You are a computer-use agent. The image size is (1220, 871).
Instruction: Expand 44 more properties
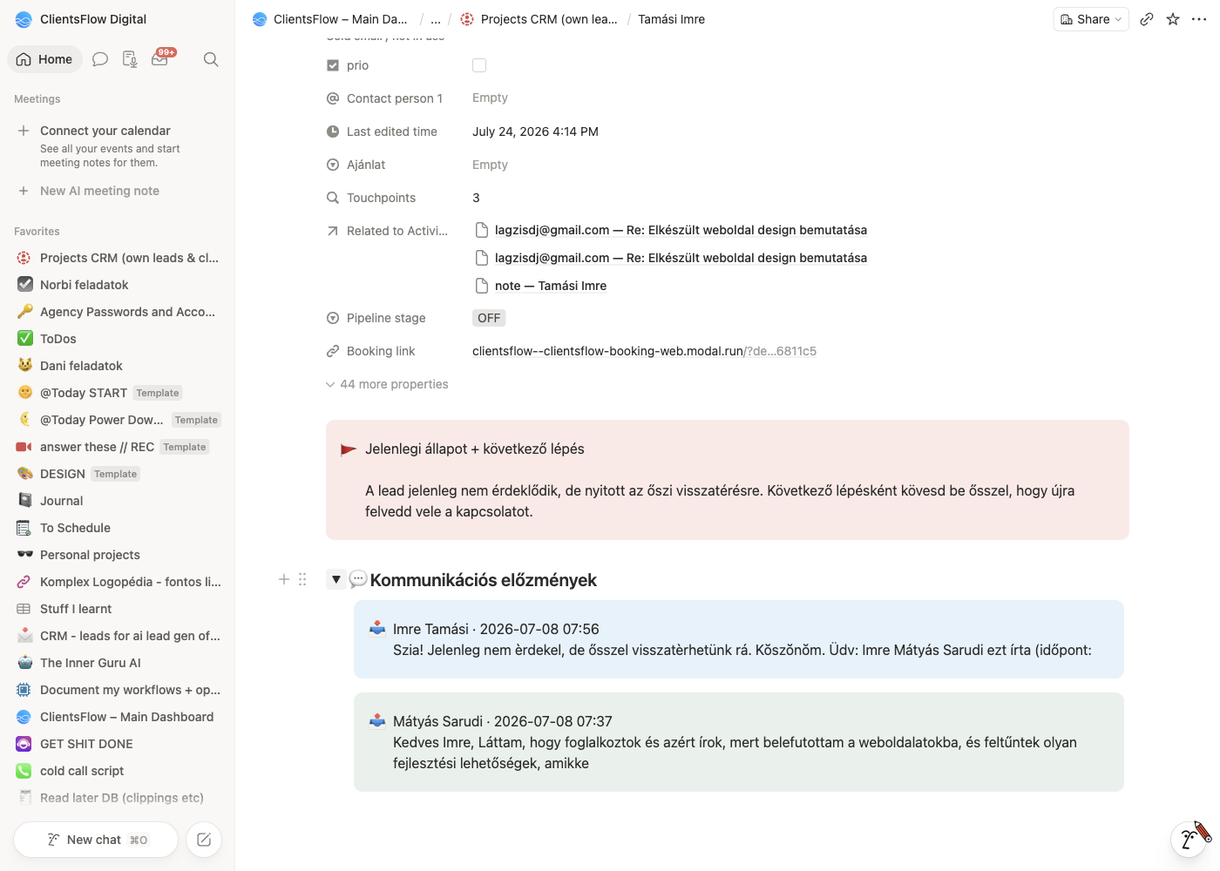point(387,384)
